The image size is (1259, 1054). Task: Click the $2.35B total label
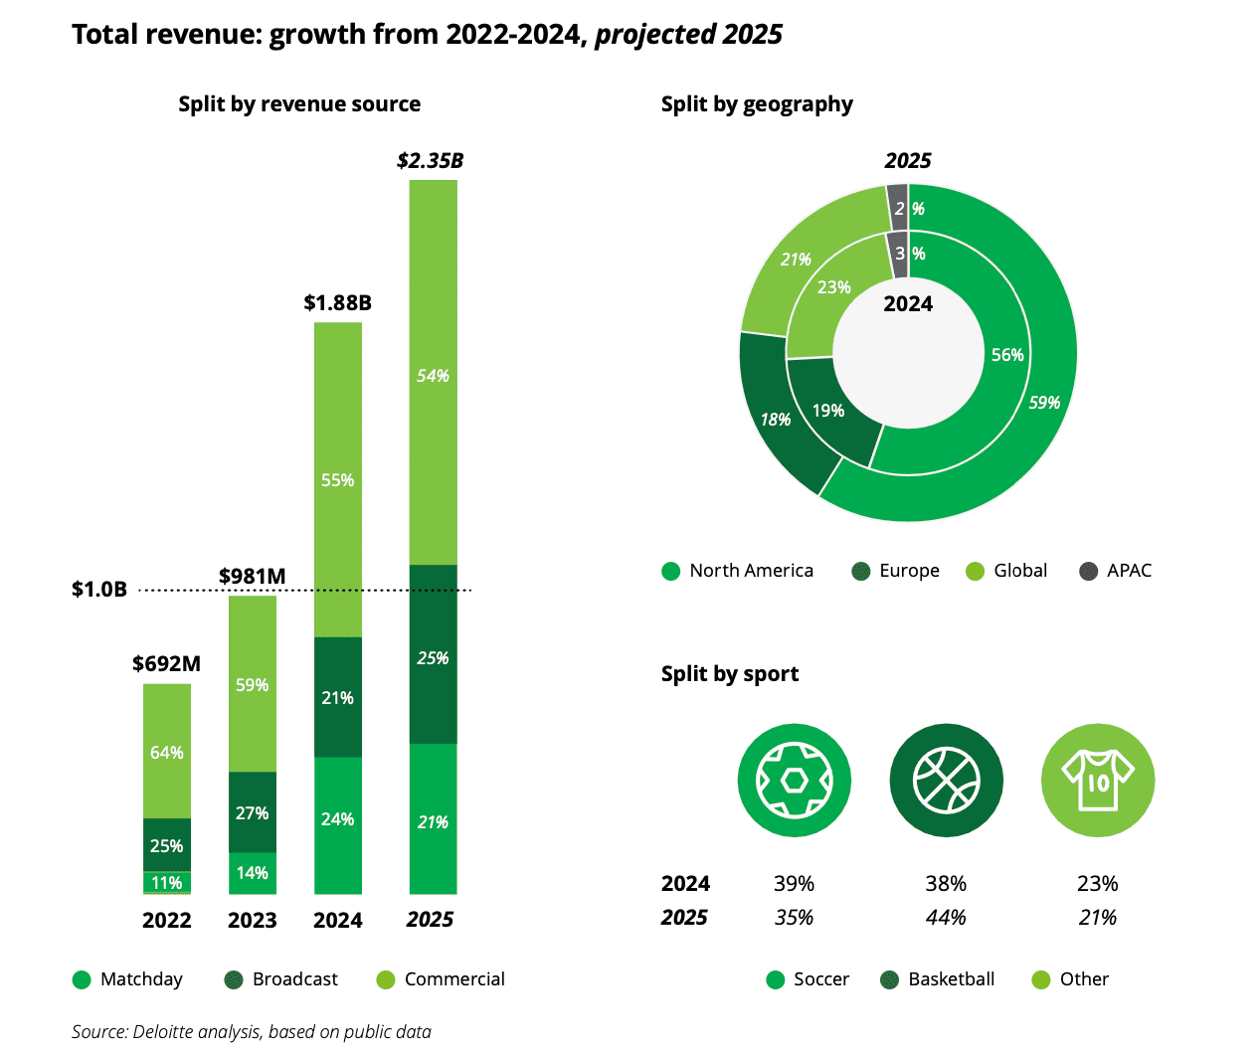[430, 161]
